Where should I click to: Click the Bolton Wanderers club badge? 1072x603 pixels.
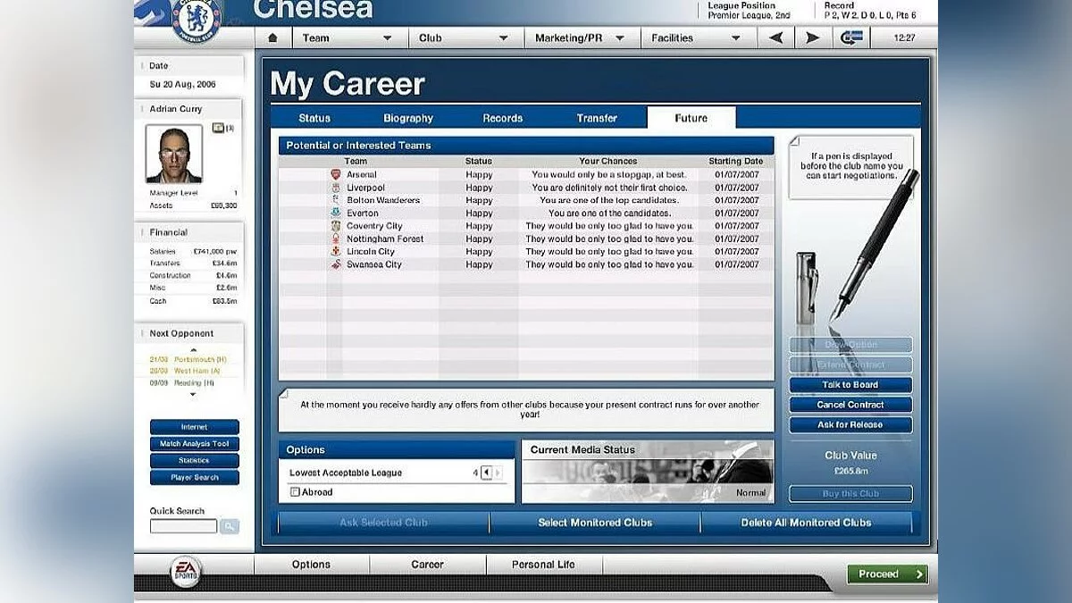pyautogui.click(x=336, y=200)
